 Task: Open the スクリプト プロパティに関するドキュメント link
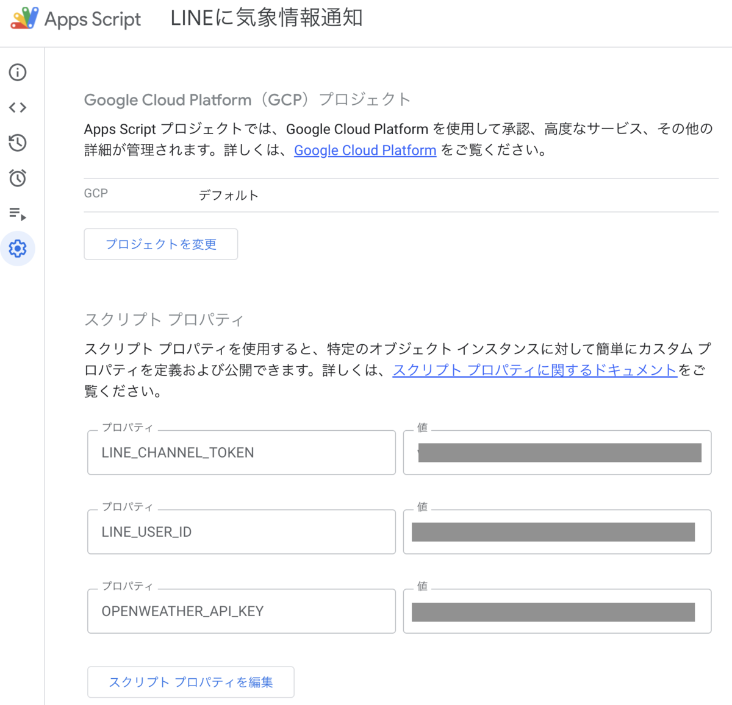pyautogui.click(x=535, y=370)
